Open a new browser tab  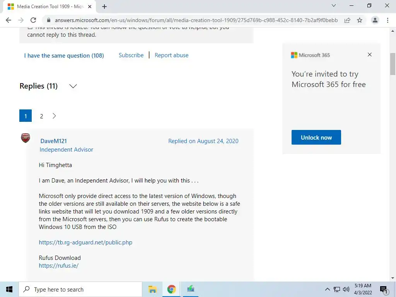coord(104,7)
